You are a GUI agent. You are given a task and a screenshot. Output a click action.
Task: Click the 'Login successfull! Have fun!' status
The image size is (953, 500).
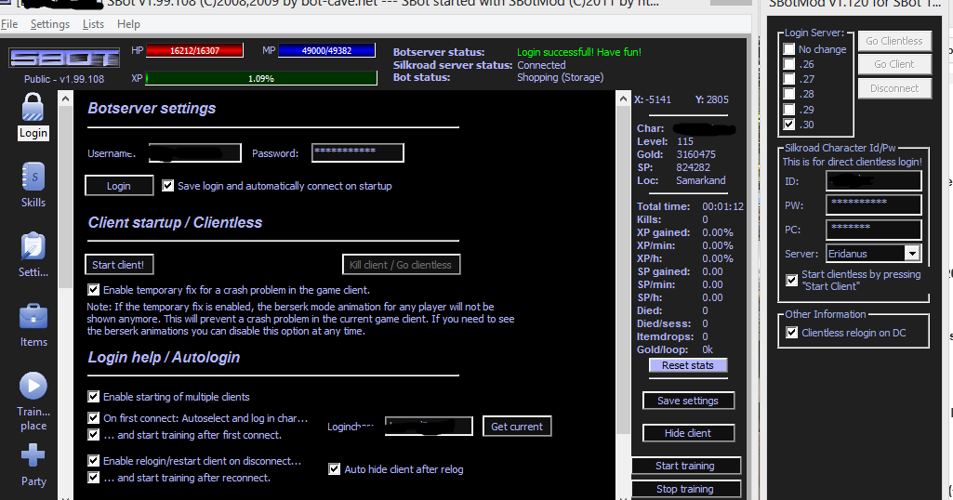click(x=578, y=52)
